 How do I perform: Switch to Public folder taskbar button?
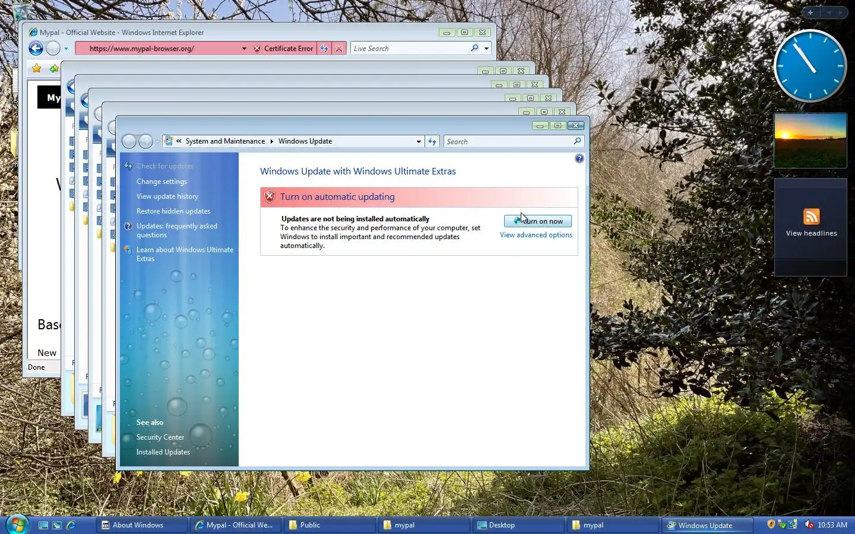coord(331,525)
